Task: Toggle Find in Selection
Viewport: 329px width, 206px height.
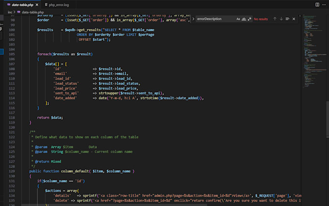Action: pyautogui.click(x=287, y=19)
